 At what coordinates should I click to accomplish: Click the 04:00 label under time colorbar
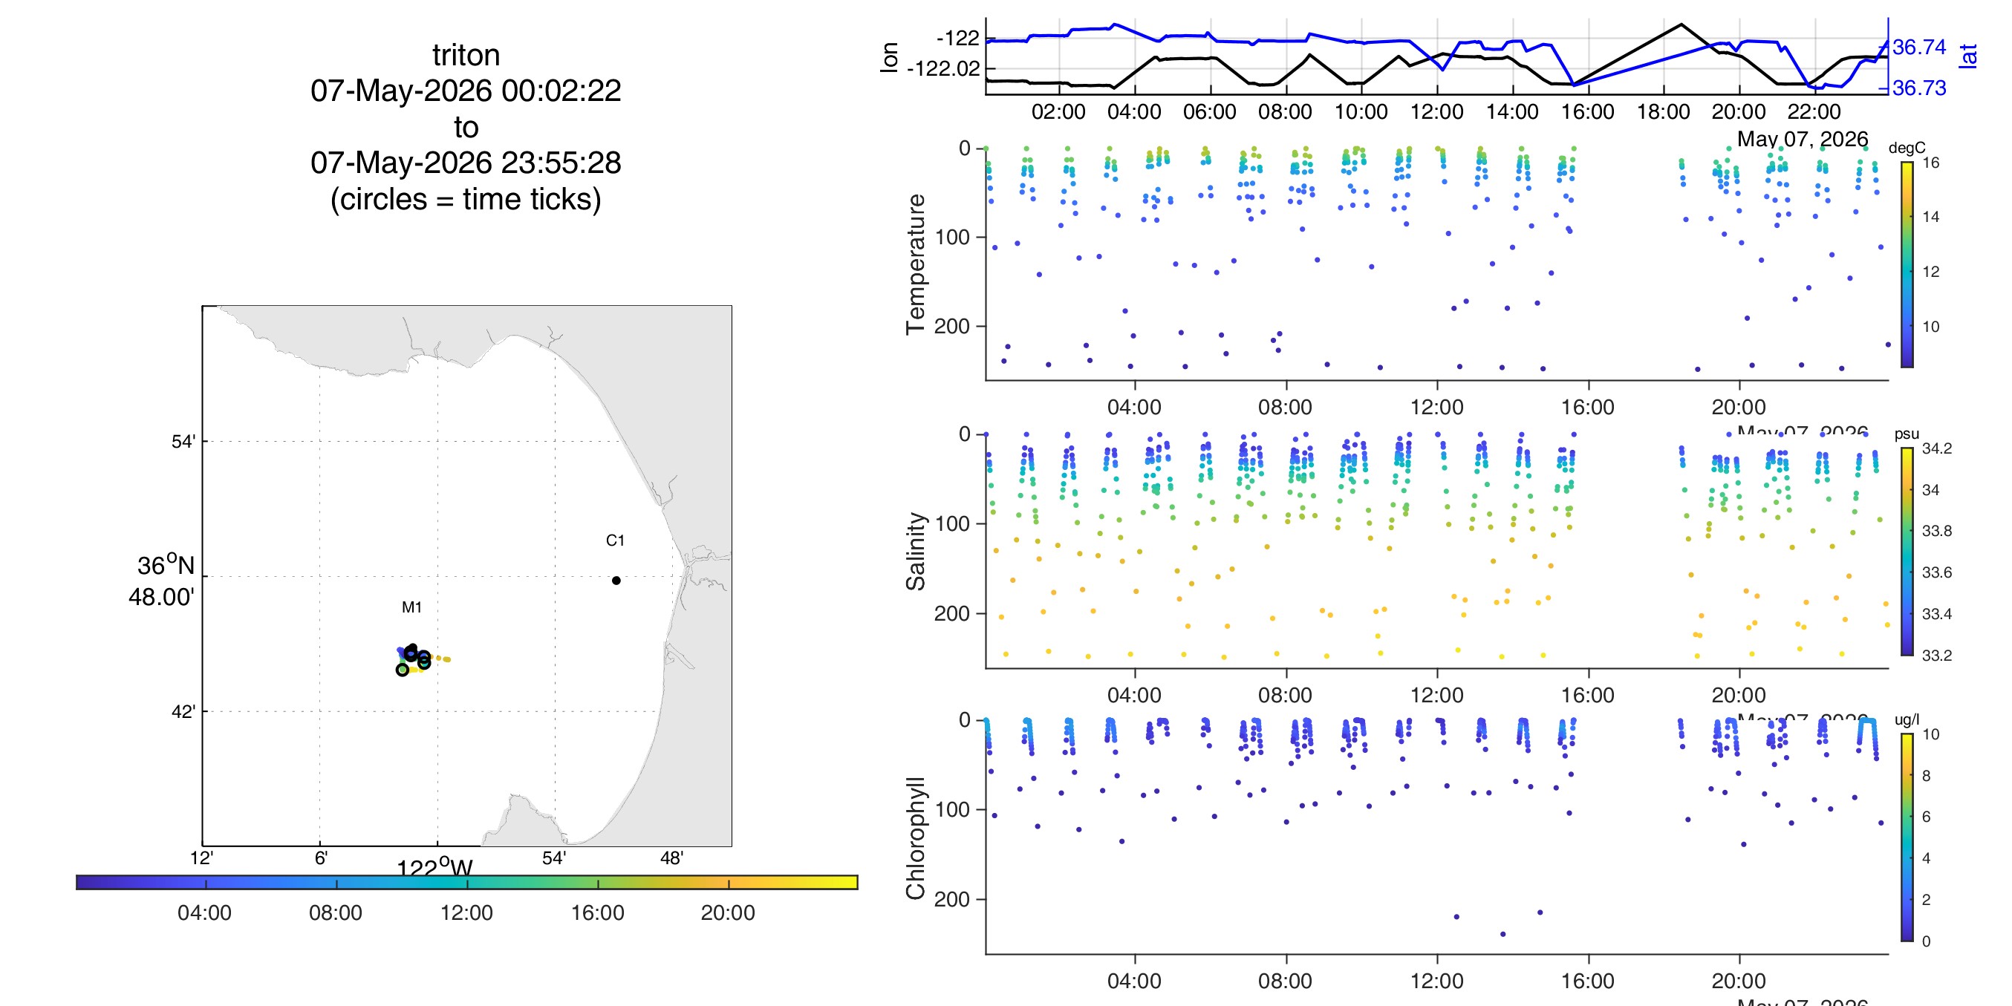(205, 913)
